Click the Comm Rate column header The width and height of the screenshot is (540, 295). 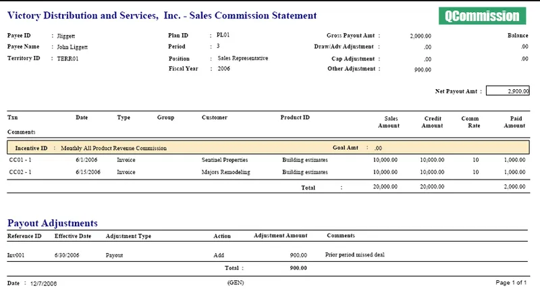(470, 122)
